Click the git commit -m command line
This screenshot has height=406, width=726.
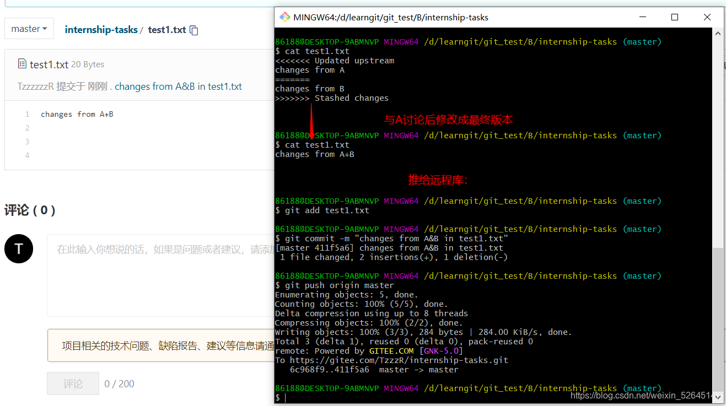[x=392, y=239]
